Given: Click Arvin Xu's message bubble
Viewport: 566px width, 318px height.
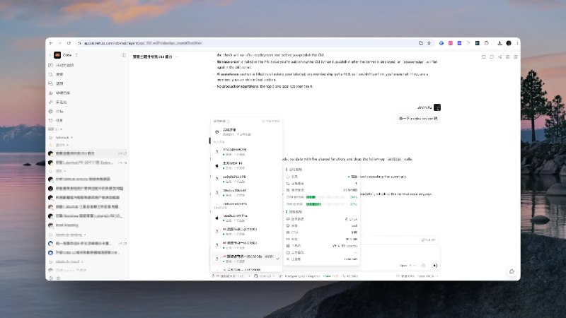Looking at the screenshot, I should [418, 119].
